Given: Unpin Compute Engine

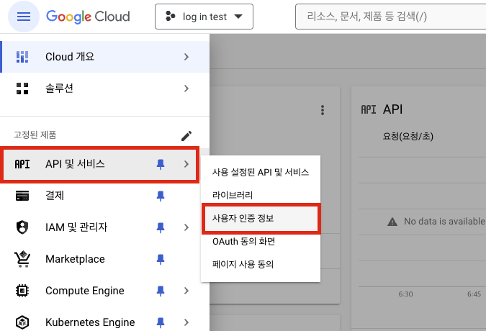Looking at the screenshot, I should coord(161,291).
